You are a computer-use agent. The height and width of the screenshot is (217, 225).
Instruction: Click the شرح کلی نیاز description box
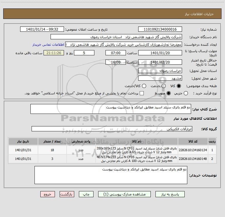pos(111,109)
